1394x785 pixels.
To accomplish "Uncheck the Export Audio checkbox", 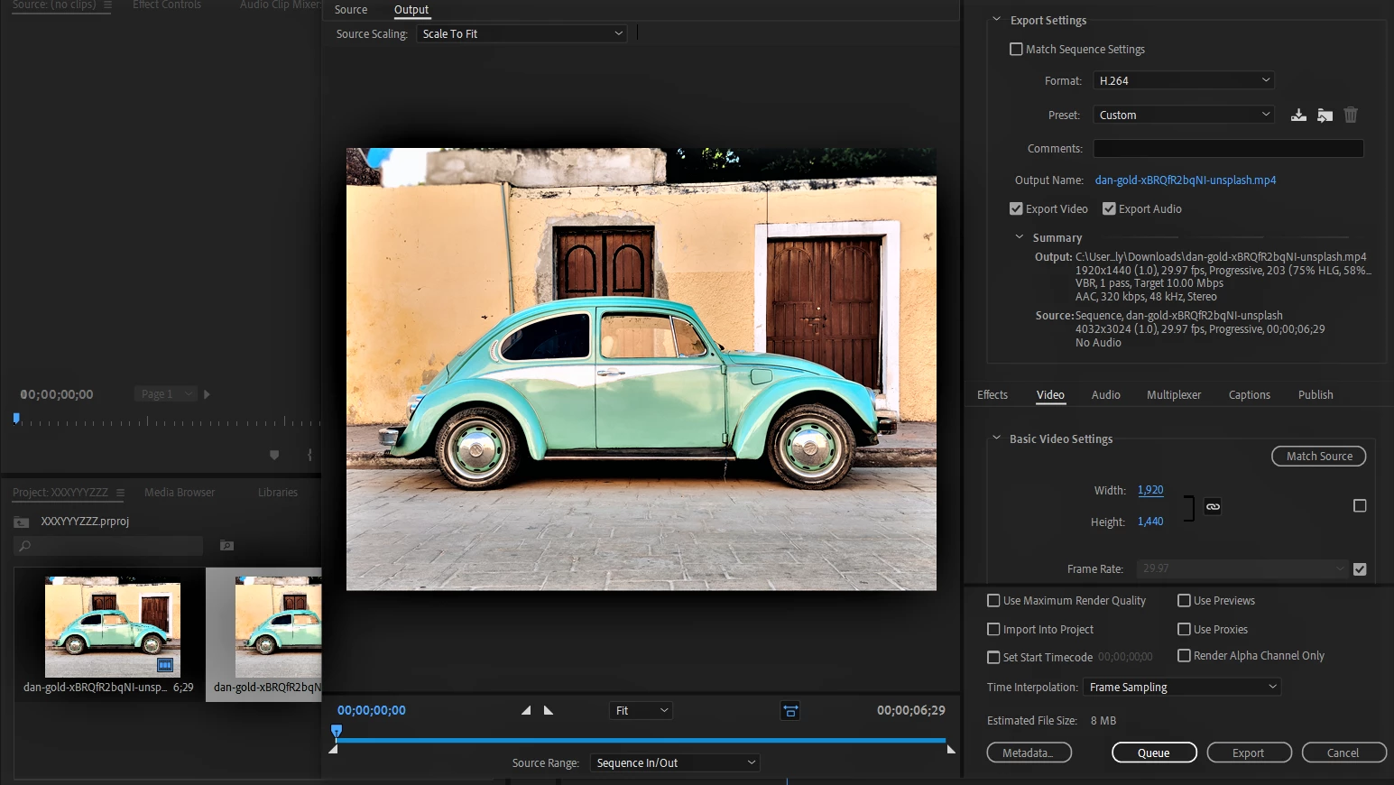I will pos(1109,209).
